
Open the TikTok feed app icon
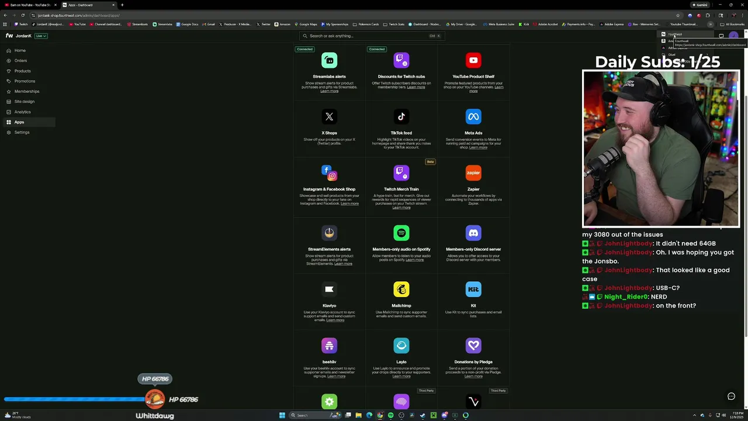401,116
